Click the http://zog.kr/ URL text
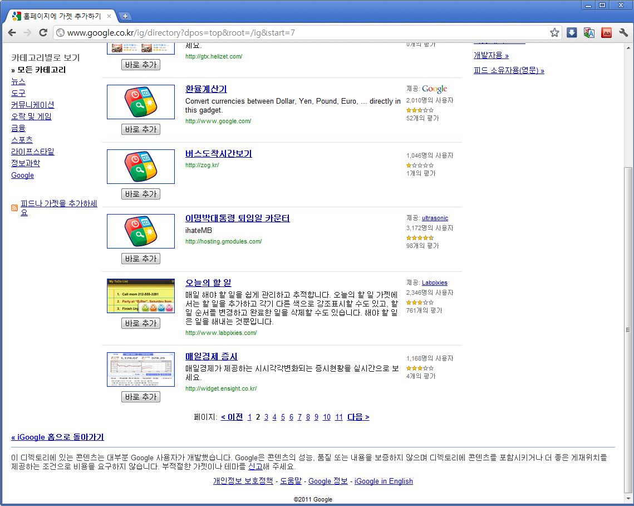The height and width of the screenshot is (506, 634). click(x=202, y=165)
